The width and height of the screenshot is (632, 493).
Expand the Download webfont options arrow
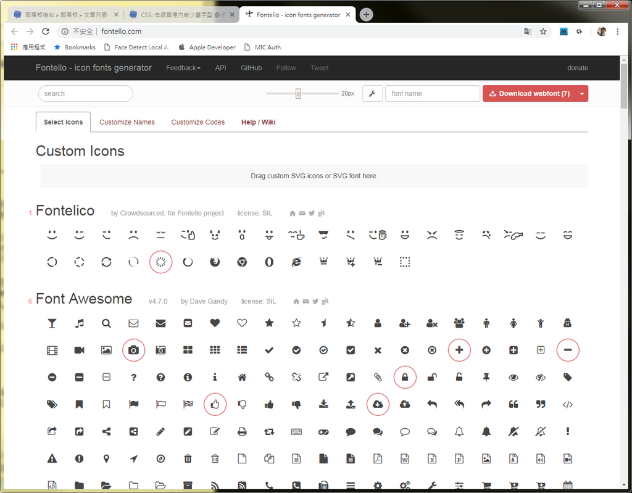coord(582,94)
